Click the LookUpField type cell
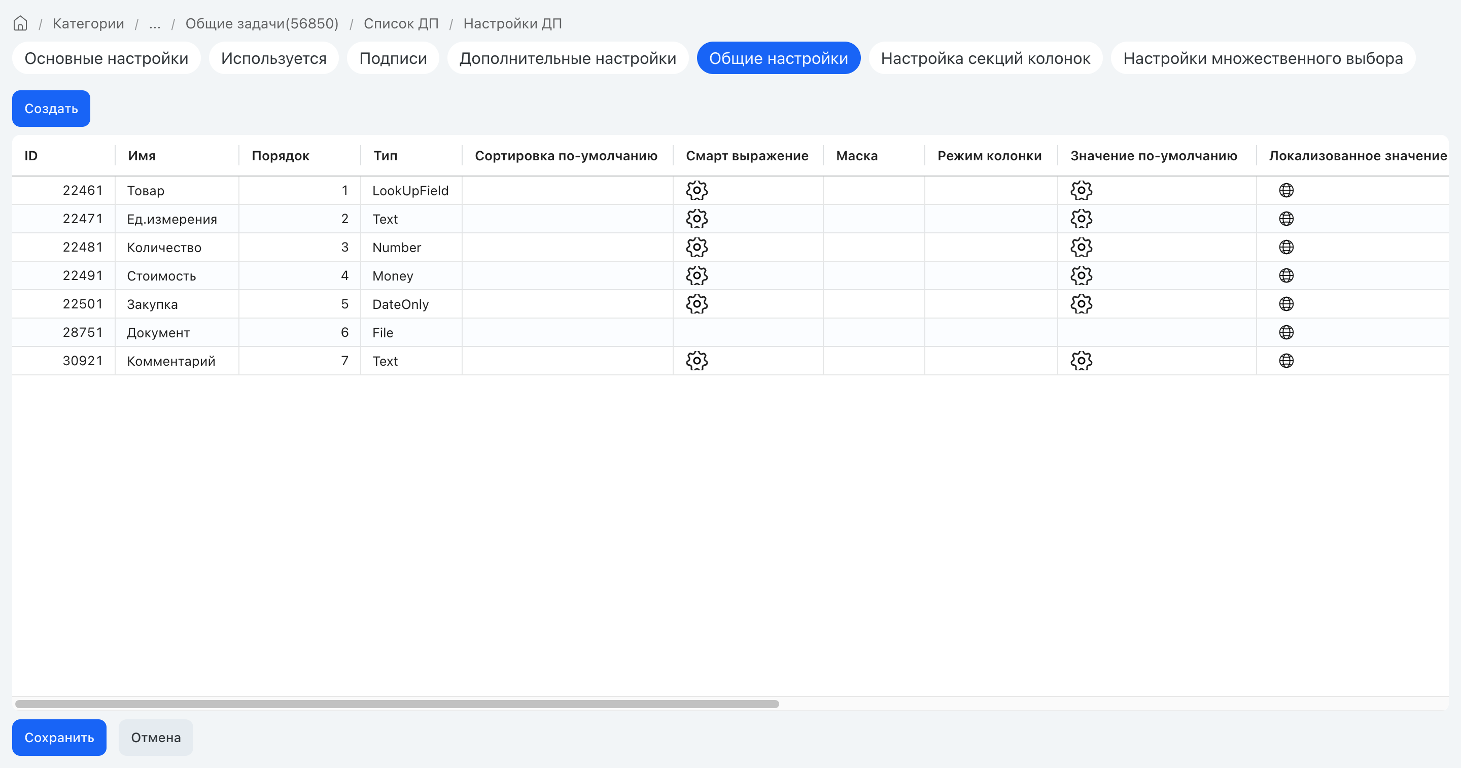This screenshot has height=768, width=1461. tap(411, 190)
